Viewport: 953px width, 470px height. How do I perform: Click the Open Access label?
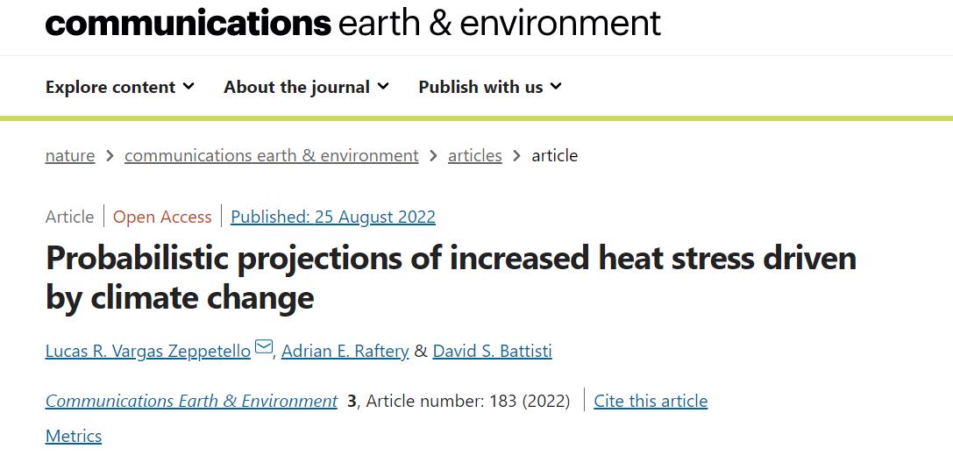pos(162,217)
